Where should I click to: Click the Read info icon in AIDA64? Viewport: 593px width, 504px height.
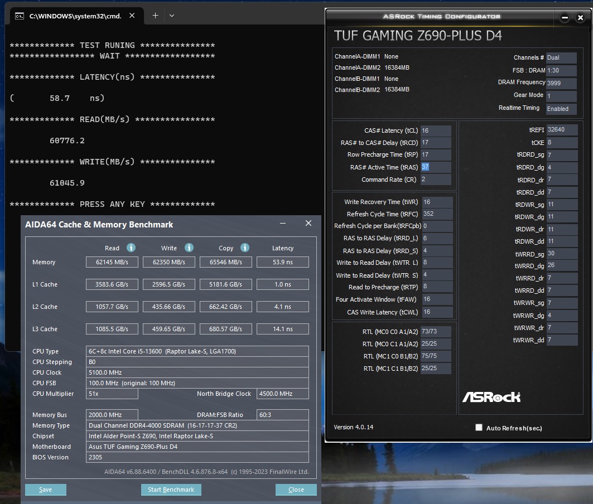point(131,248)
